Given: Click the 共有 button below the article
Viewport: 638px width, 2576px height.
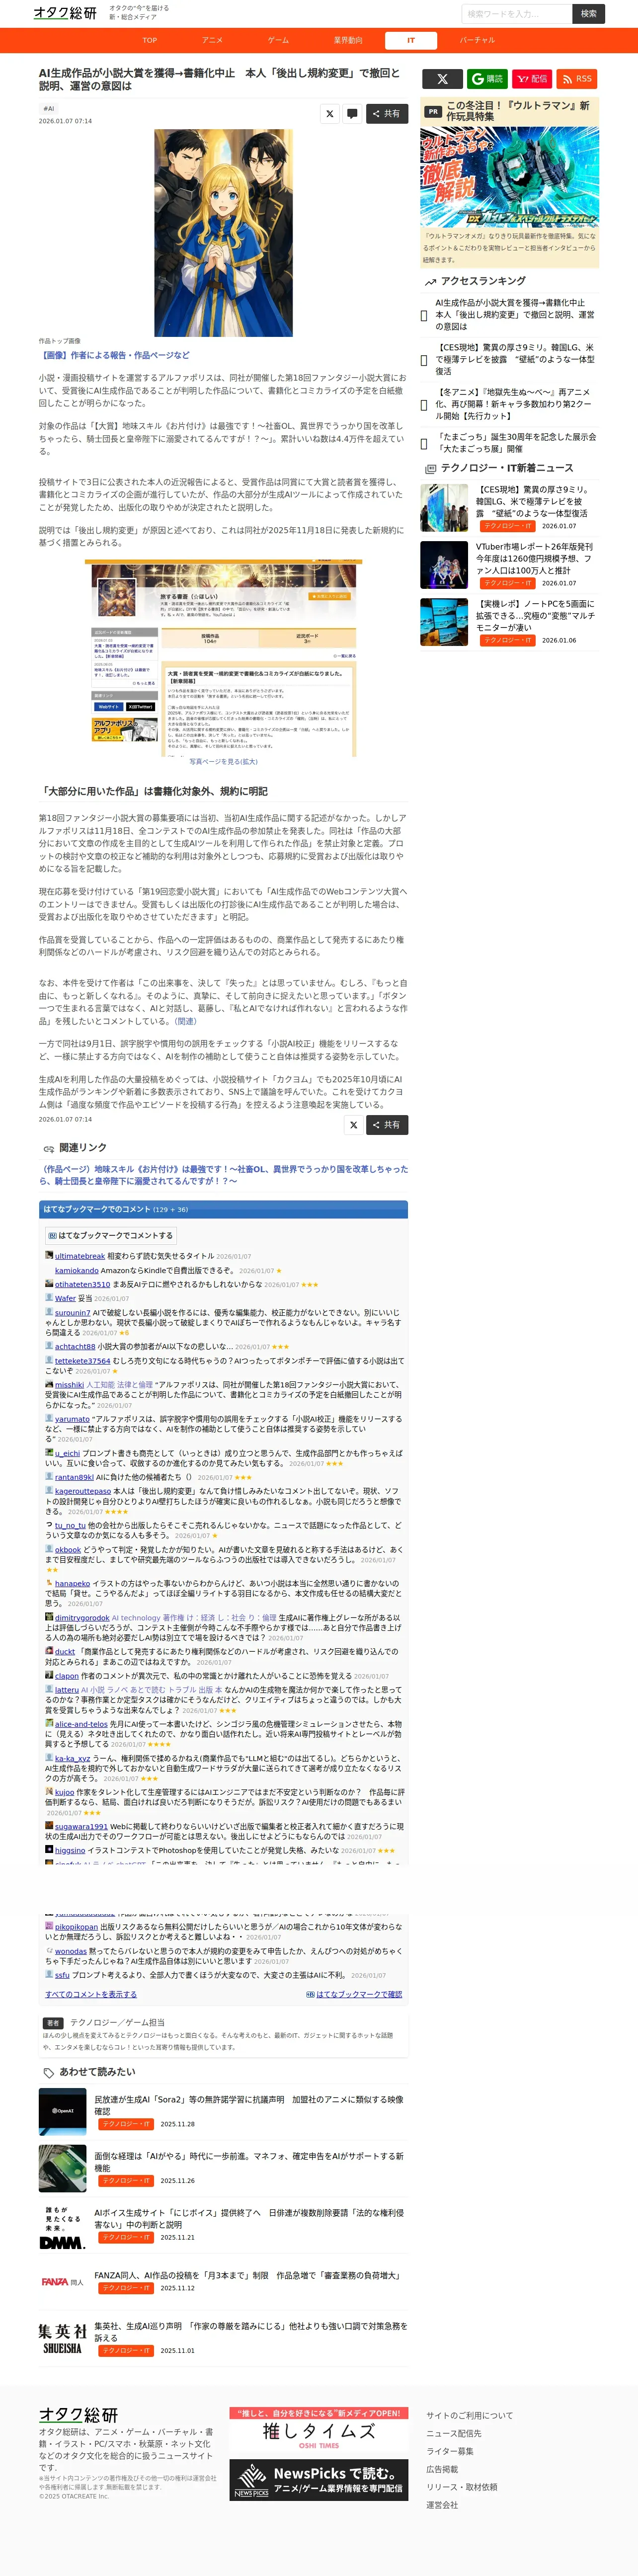Looking at the screenshot, I should [387, 1125].
